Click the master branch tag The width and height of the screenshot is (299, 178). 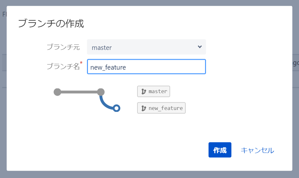coord(154,92)
